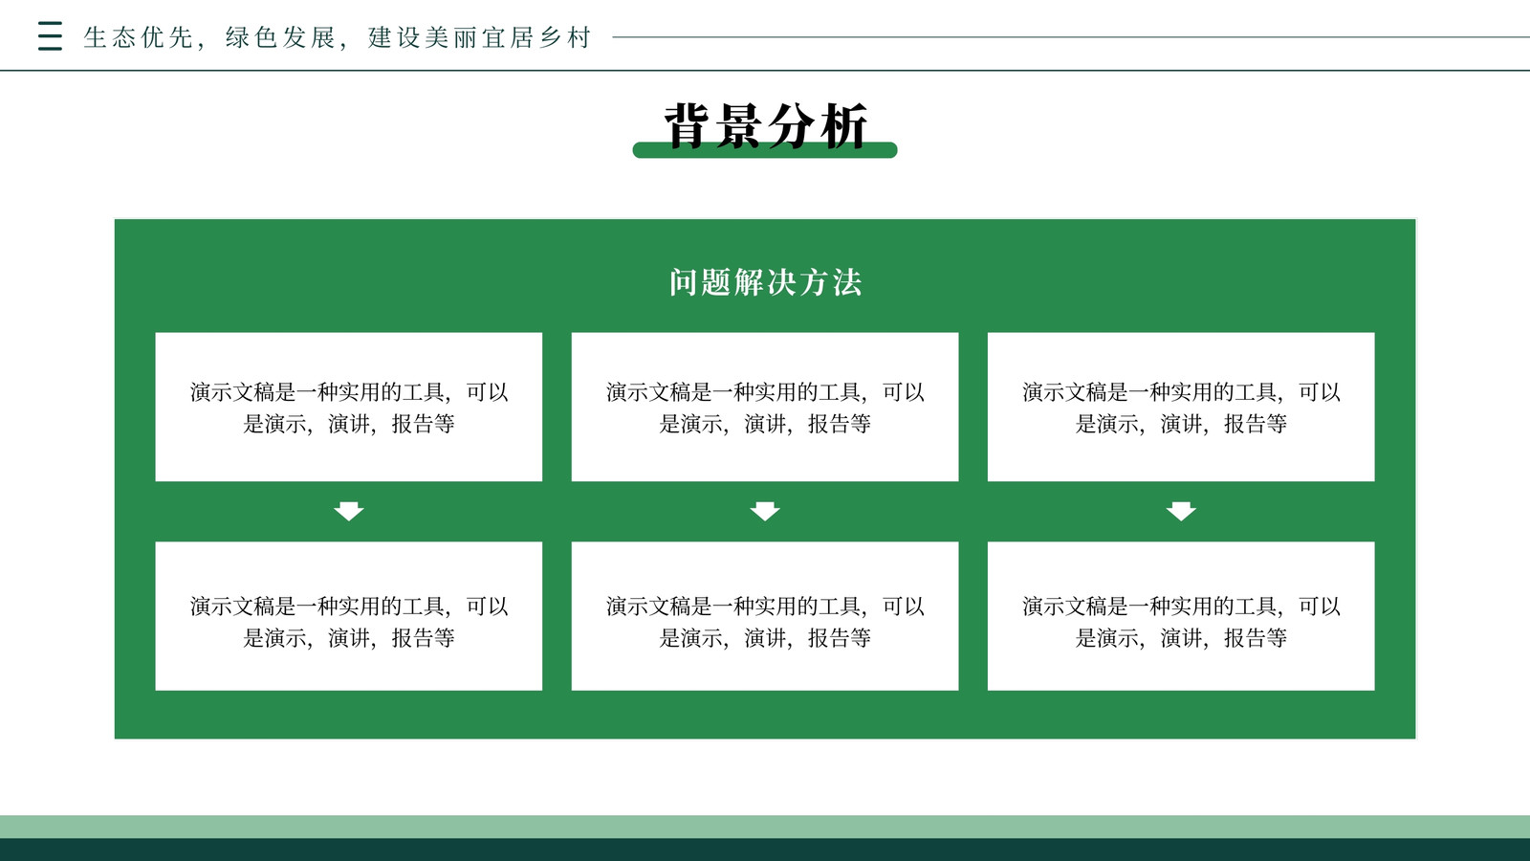Click the down arrow under the right card

pos(1181,511)
